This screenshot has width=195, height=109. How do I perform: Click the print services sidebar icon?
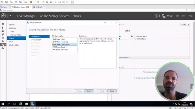(3, 48)
